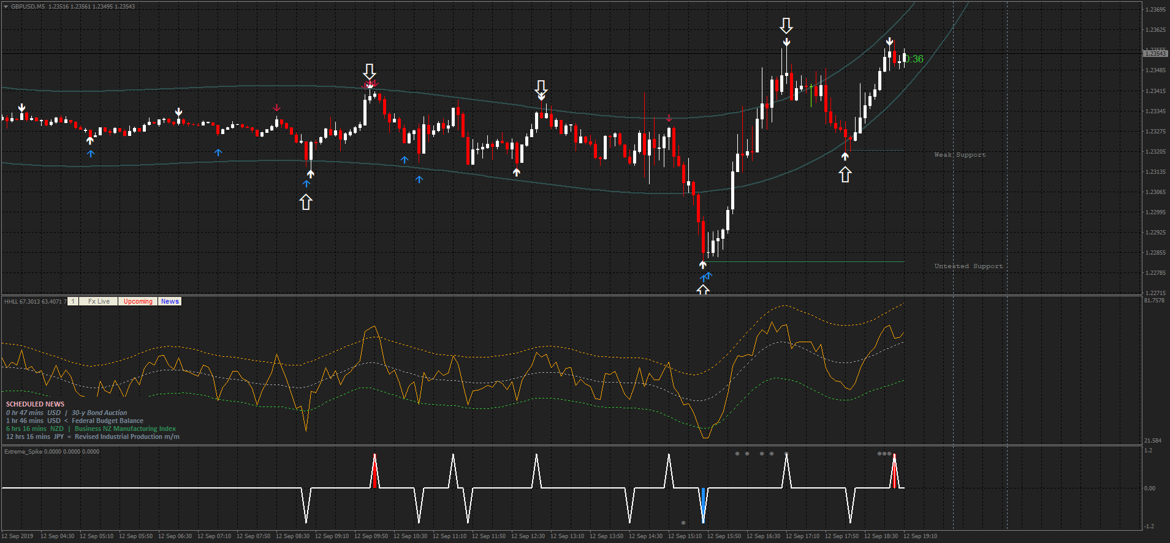The width and height of the screenshot is (1170, 543).
Task: Click the large buy arrow below the 17:50 low
Action: [845, 175]
